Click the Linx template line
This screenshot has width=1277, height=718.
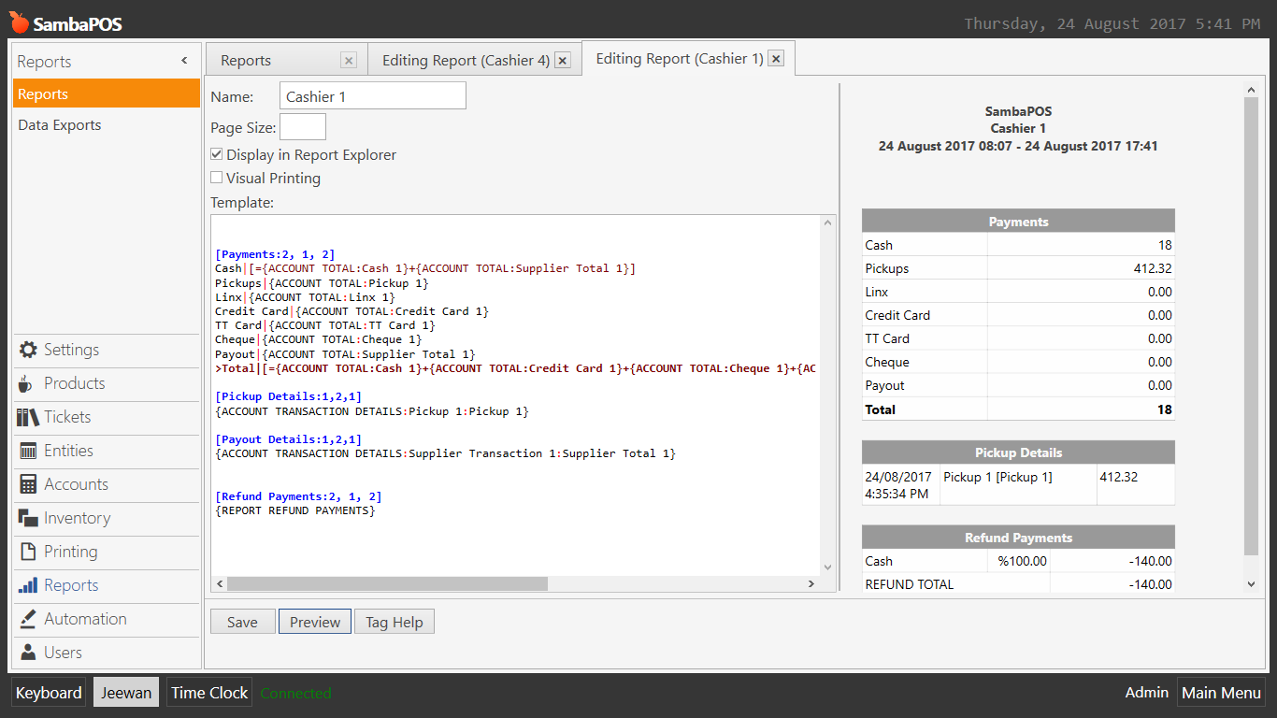point(305,297)
